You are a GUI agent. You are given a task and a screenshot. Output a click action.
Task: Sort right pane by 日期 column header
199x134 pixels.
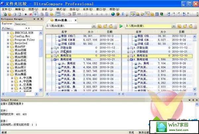(x=182, y=32)
